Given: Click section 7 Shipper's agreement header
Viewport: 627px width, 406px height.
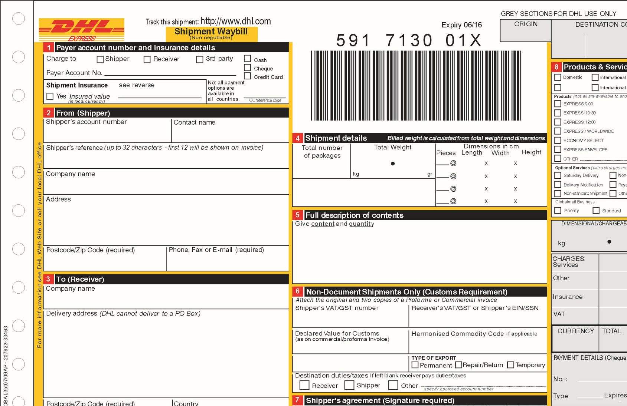Looking at the screenshot, I should (419, 400).
